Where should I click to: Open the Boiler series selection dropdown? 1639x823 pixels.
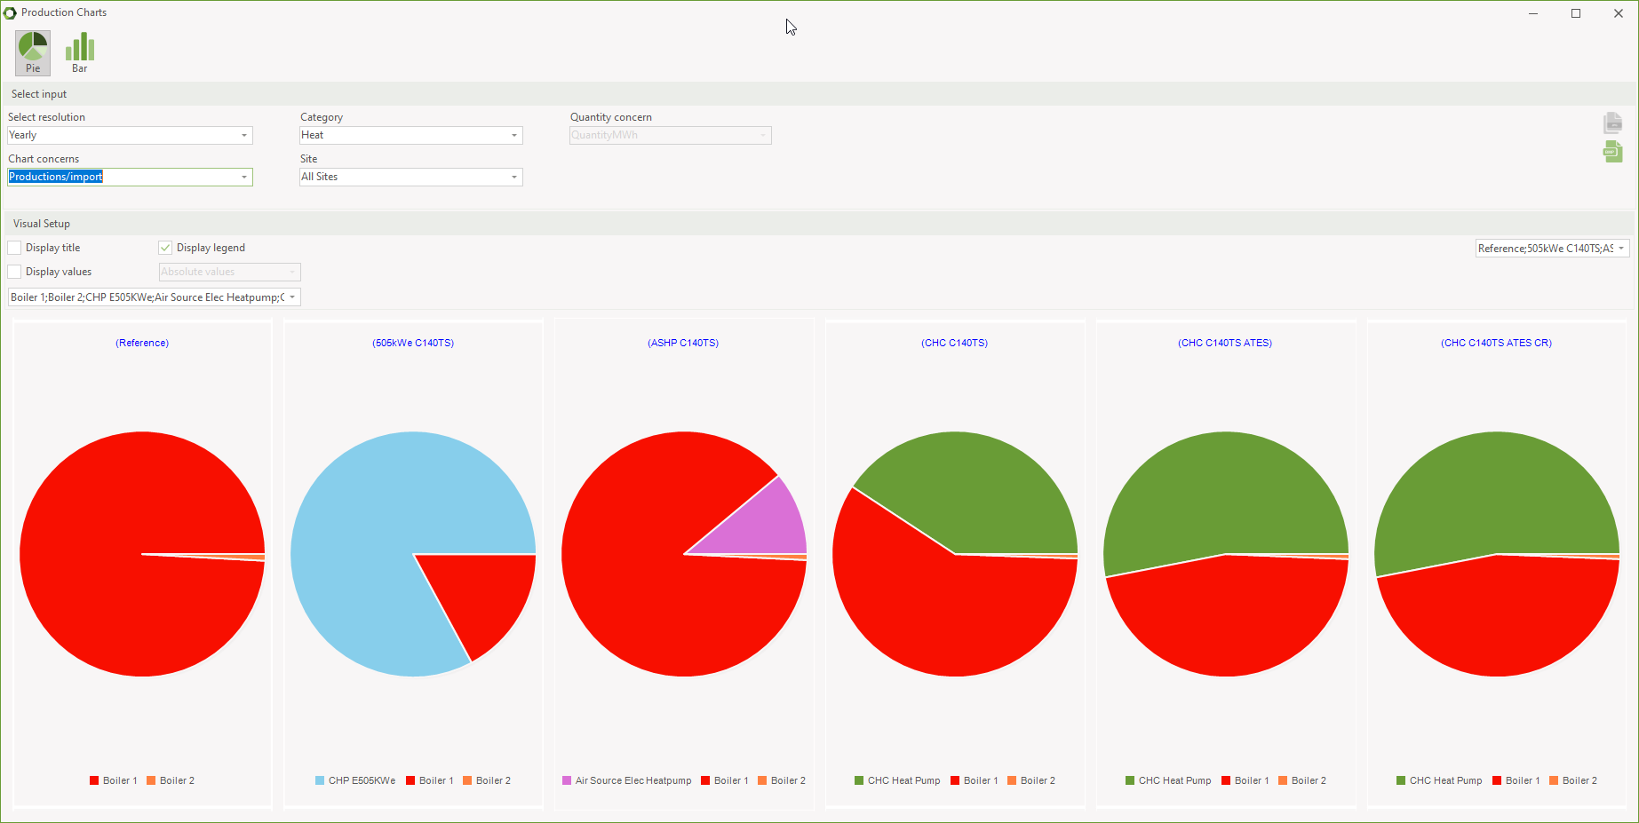tap(292, 297)
